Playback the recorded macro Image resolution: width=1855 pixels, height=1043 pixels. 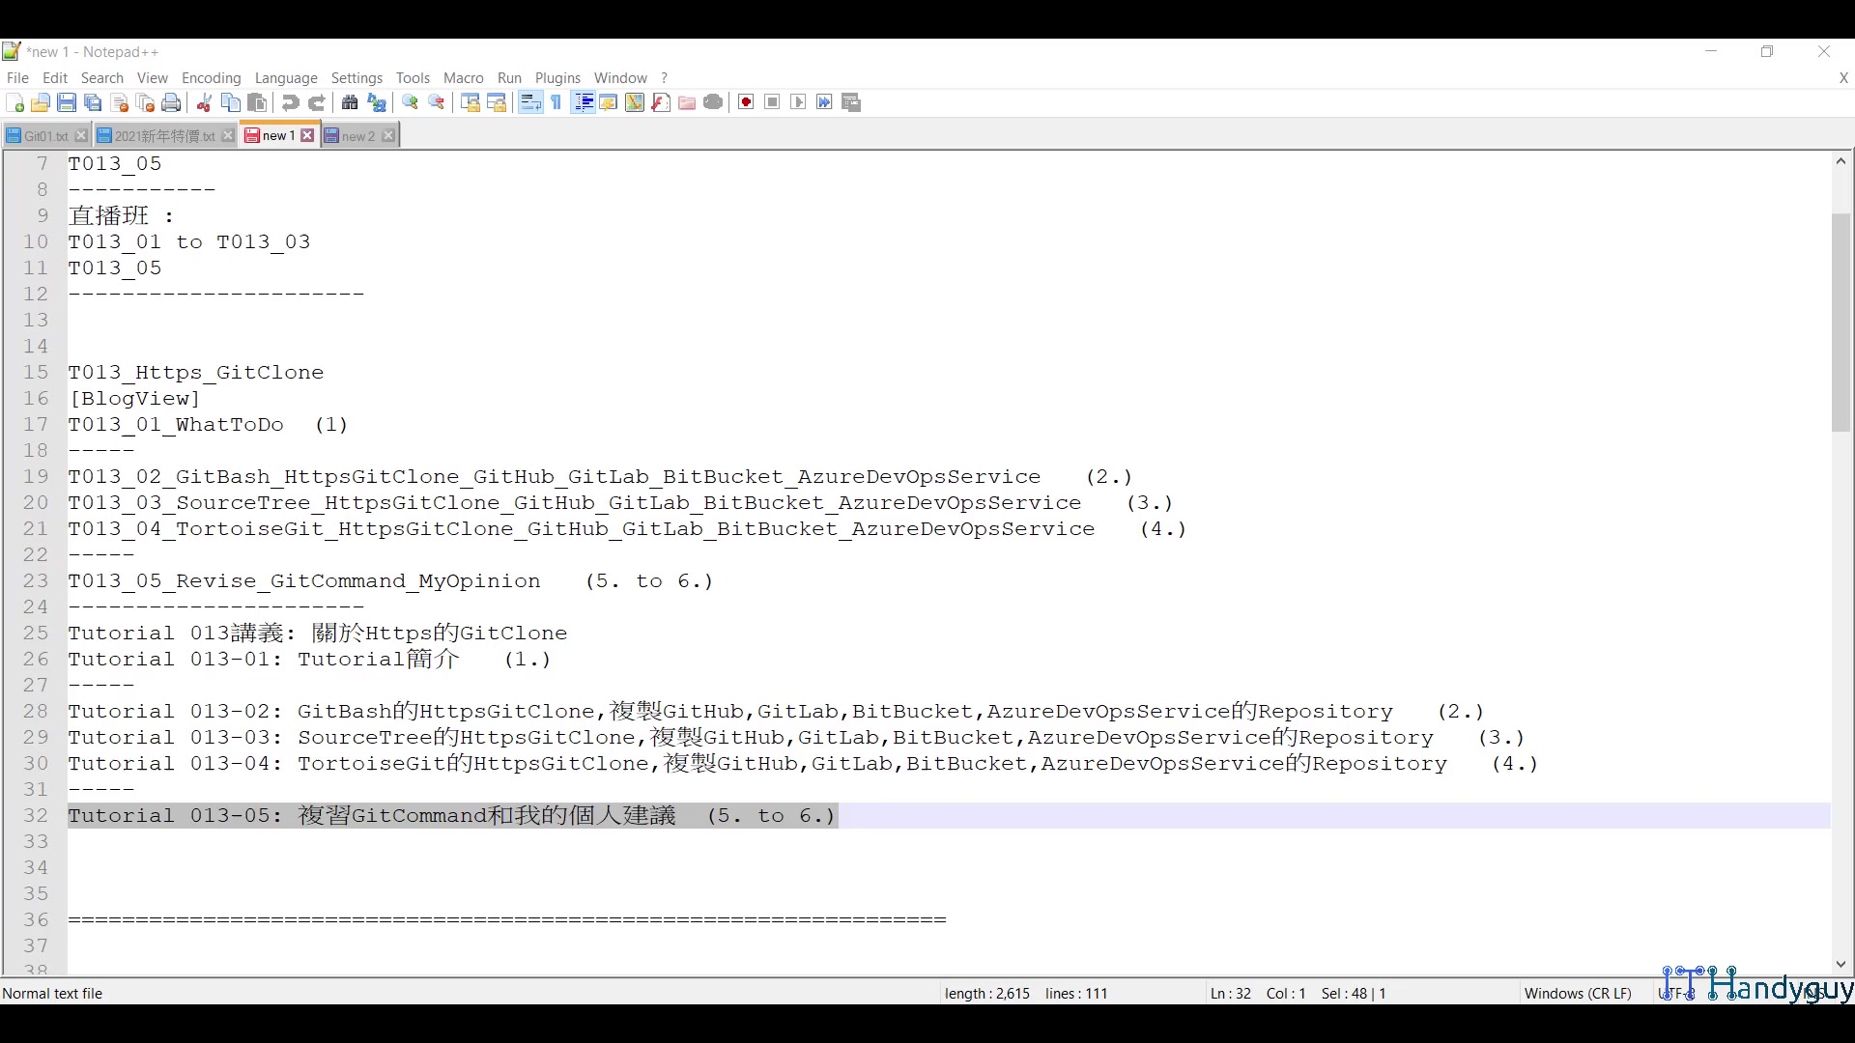point(798,102)
